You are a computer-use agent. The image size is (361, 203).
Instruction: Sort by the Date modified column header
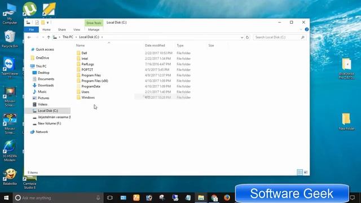coord(155,46)
